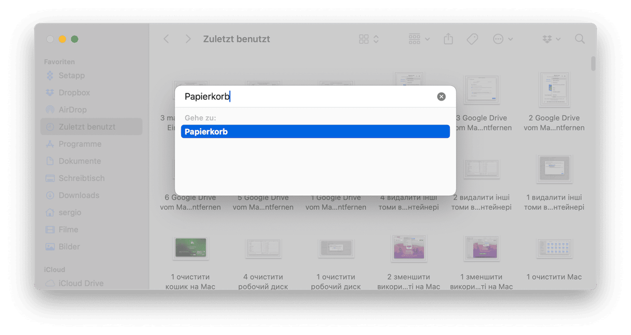The width and height of the screenshot is (631, 335).
Task: Open the Search magnifier in Finder
Action: (580, 39)
